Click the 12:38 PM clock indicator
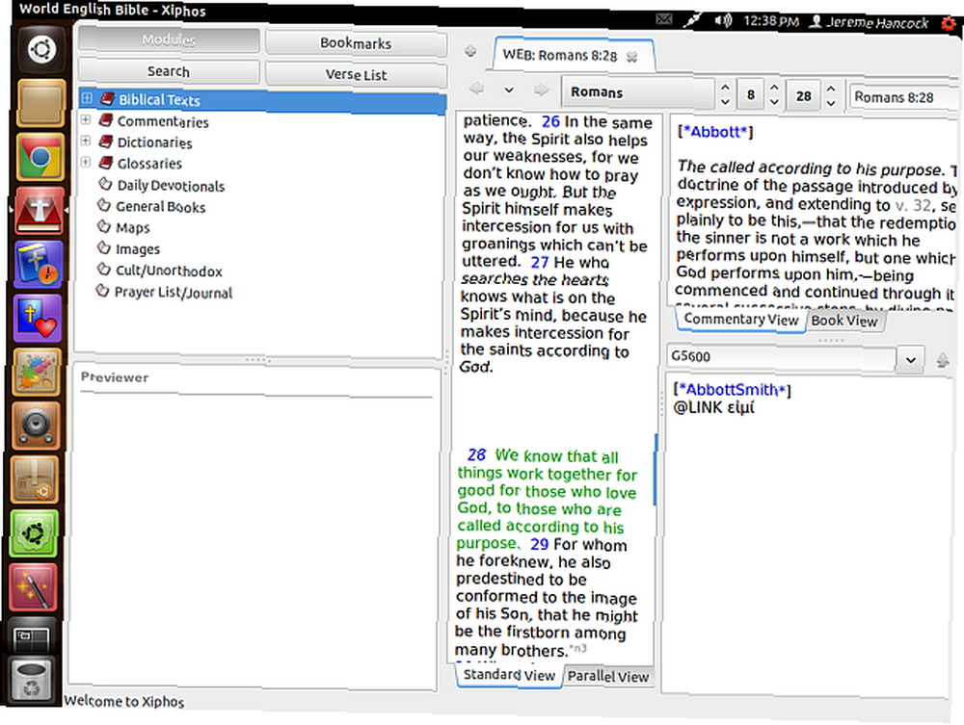964x725 pixels. click(771, 21)
